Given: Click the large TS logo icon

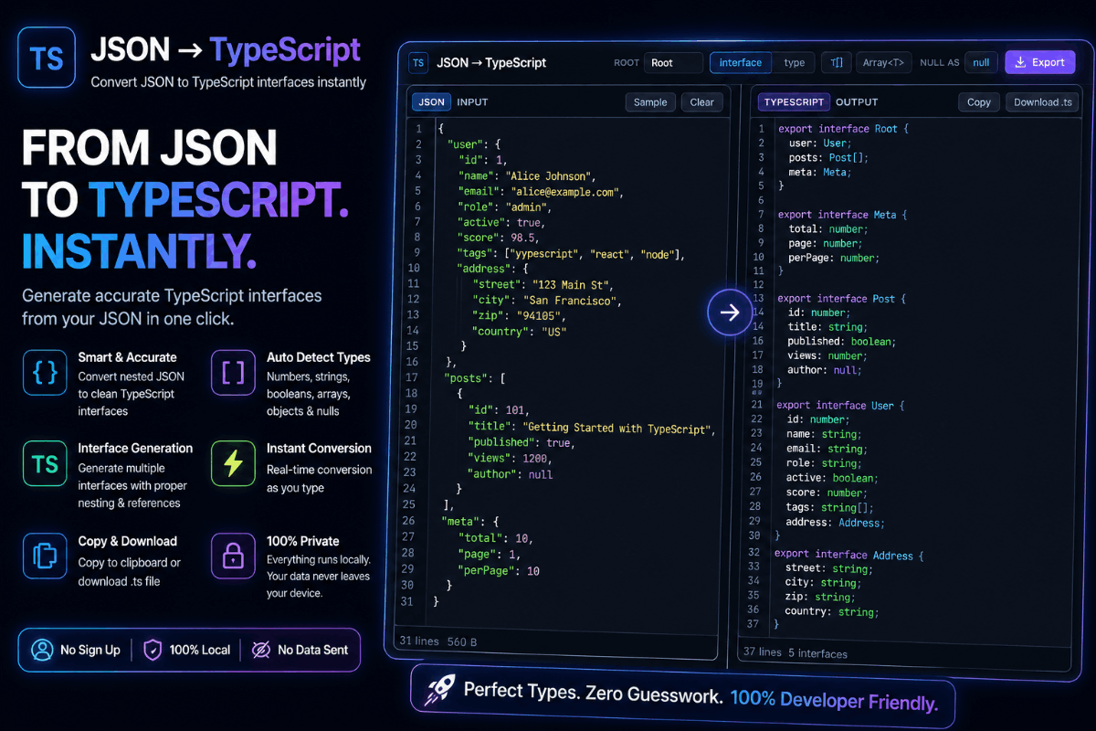Looking at the screenshot, I should (x=47, y=57).
